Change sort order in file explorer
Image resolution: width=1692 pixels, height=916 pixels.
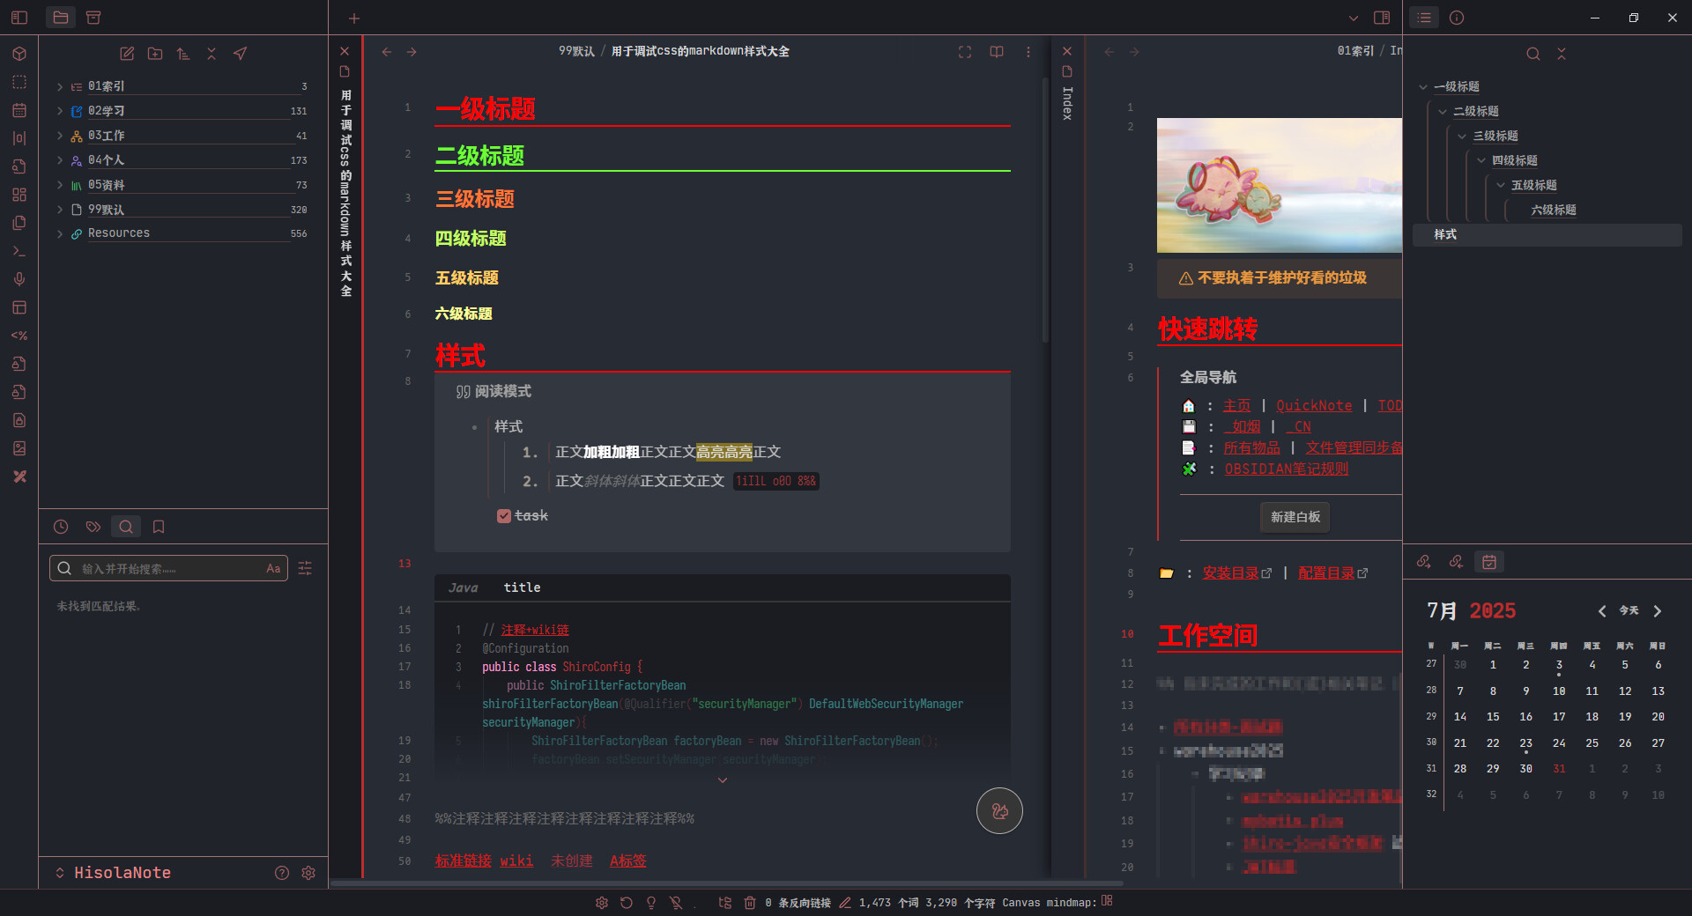coord(183,54)
